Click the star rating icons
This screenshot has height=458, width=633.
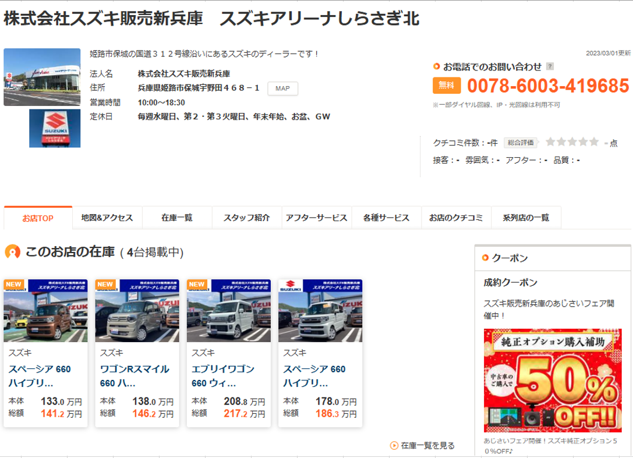572,142
